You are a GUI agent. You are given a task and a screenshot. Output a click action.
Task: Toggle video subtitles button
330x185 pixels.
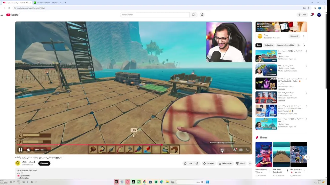click(228, 150)
